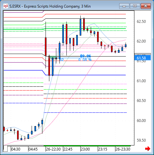Click the 04:45 time axis label

(33, 149)
